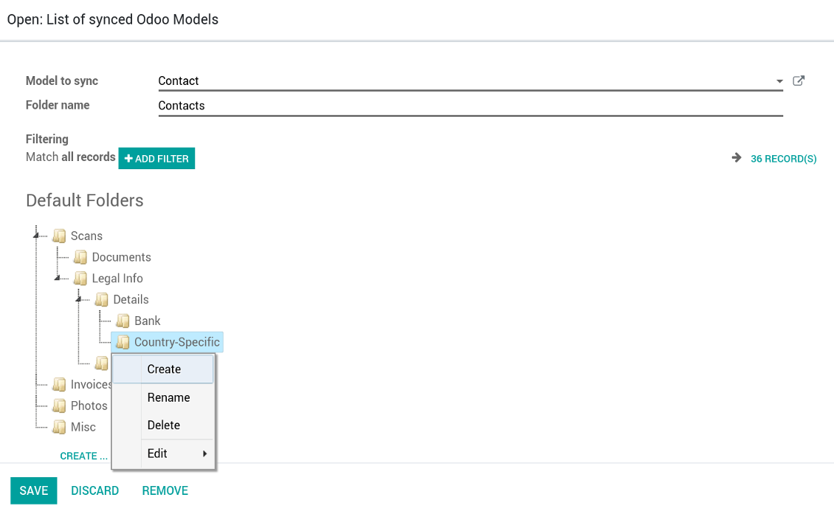The height and width of the screenshot is (506, 834).
Task: Click the Details folder icon
Action: pos(102,300)
